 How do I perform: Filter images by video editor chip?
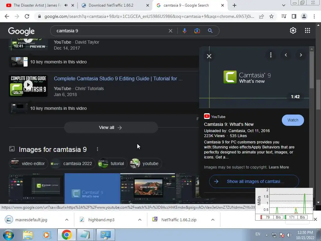tap(28, 163)
